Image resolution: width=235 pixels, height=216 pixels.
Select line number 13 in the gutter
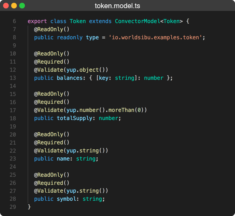(x=13, y=78)
